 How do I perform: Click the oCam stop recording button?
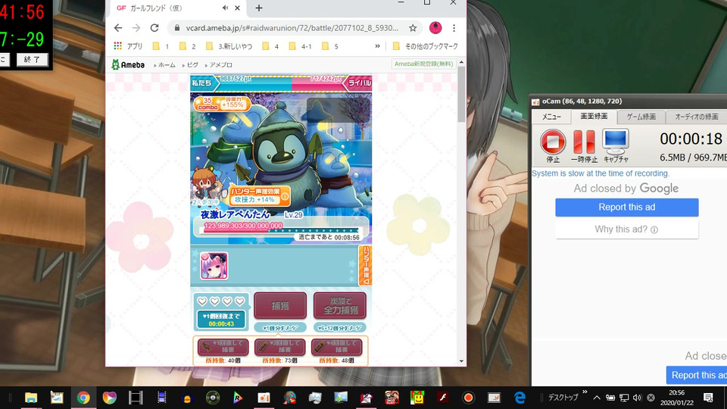pos(553,142)
